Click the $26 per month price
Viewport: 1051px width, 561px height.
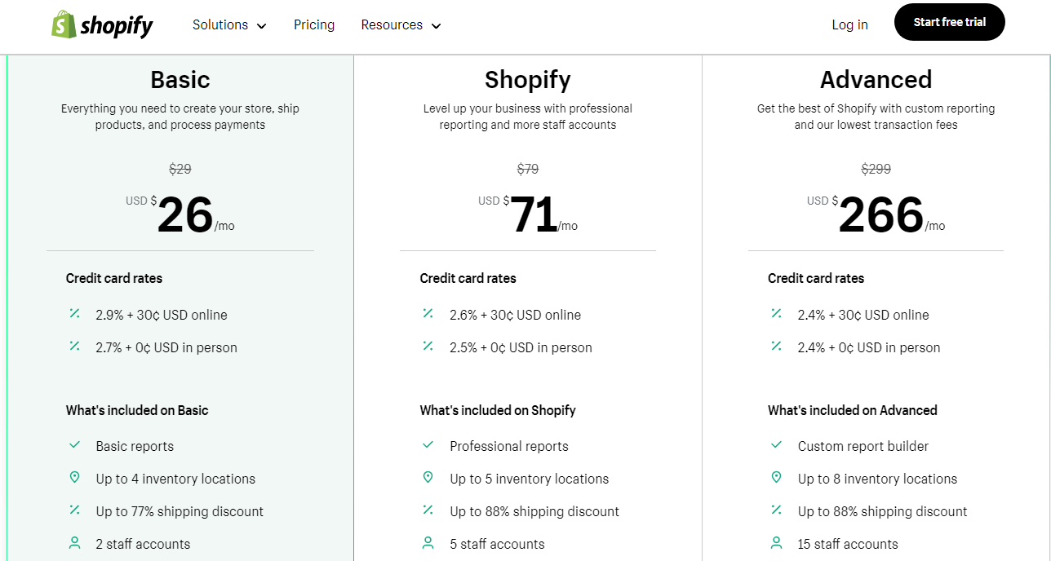[x=180, y=214]
